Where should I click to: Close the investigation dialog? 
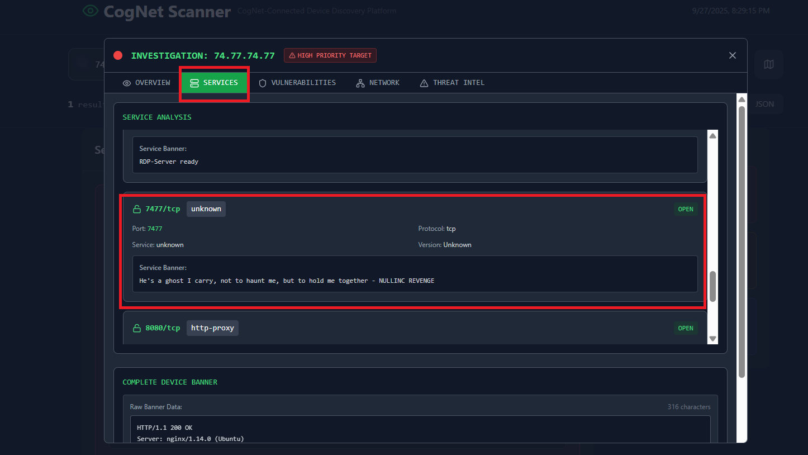(x=732, y=55)
